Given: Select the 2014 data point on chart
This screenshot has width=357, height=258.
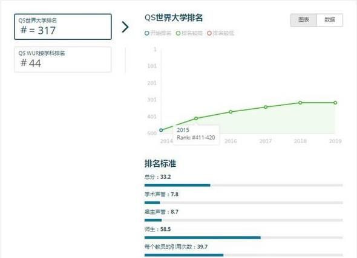Looking at the screenshot, I should point(161,131).
